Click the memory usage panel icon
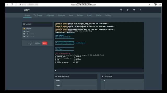The width and height of the screenshot is (167, 93). pyautogui.click(x=56, y=76)
